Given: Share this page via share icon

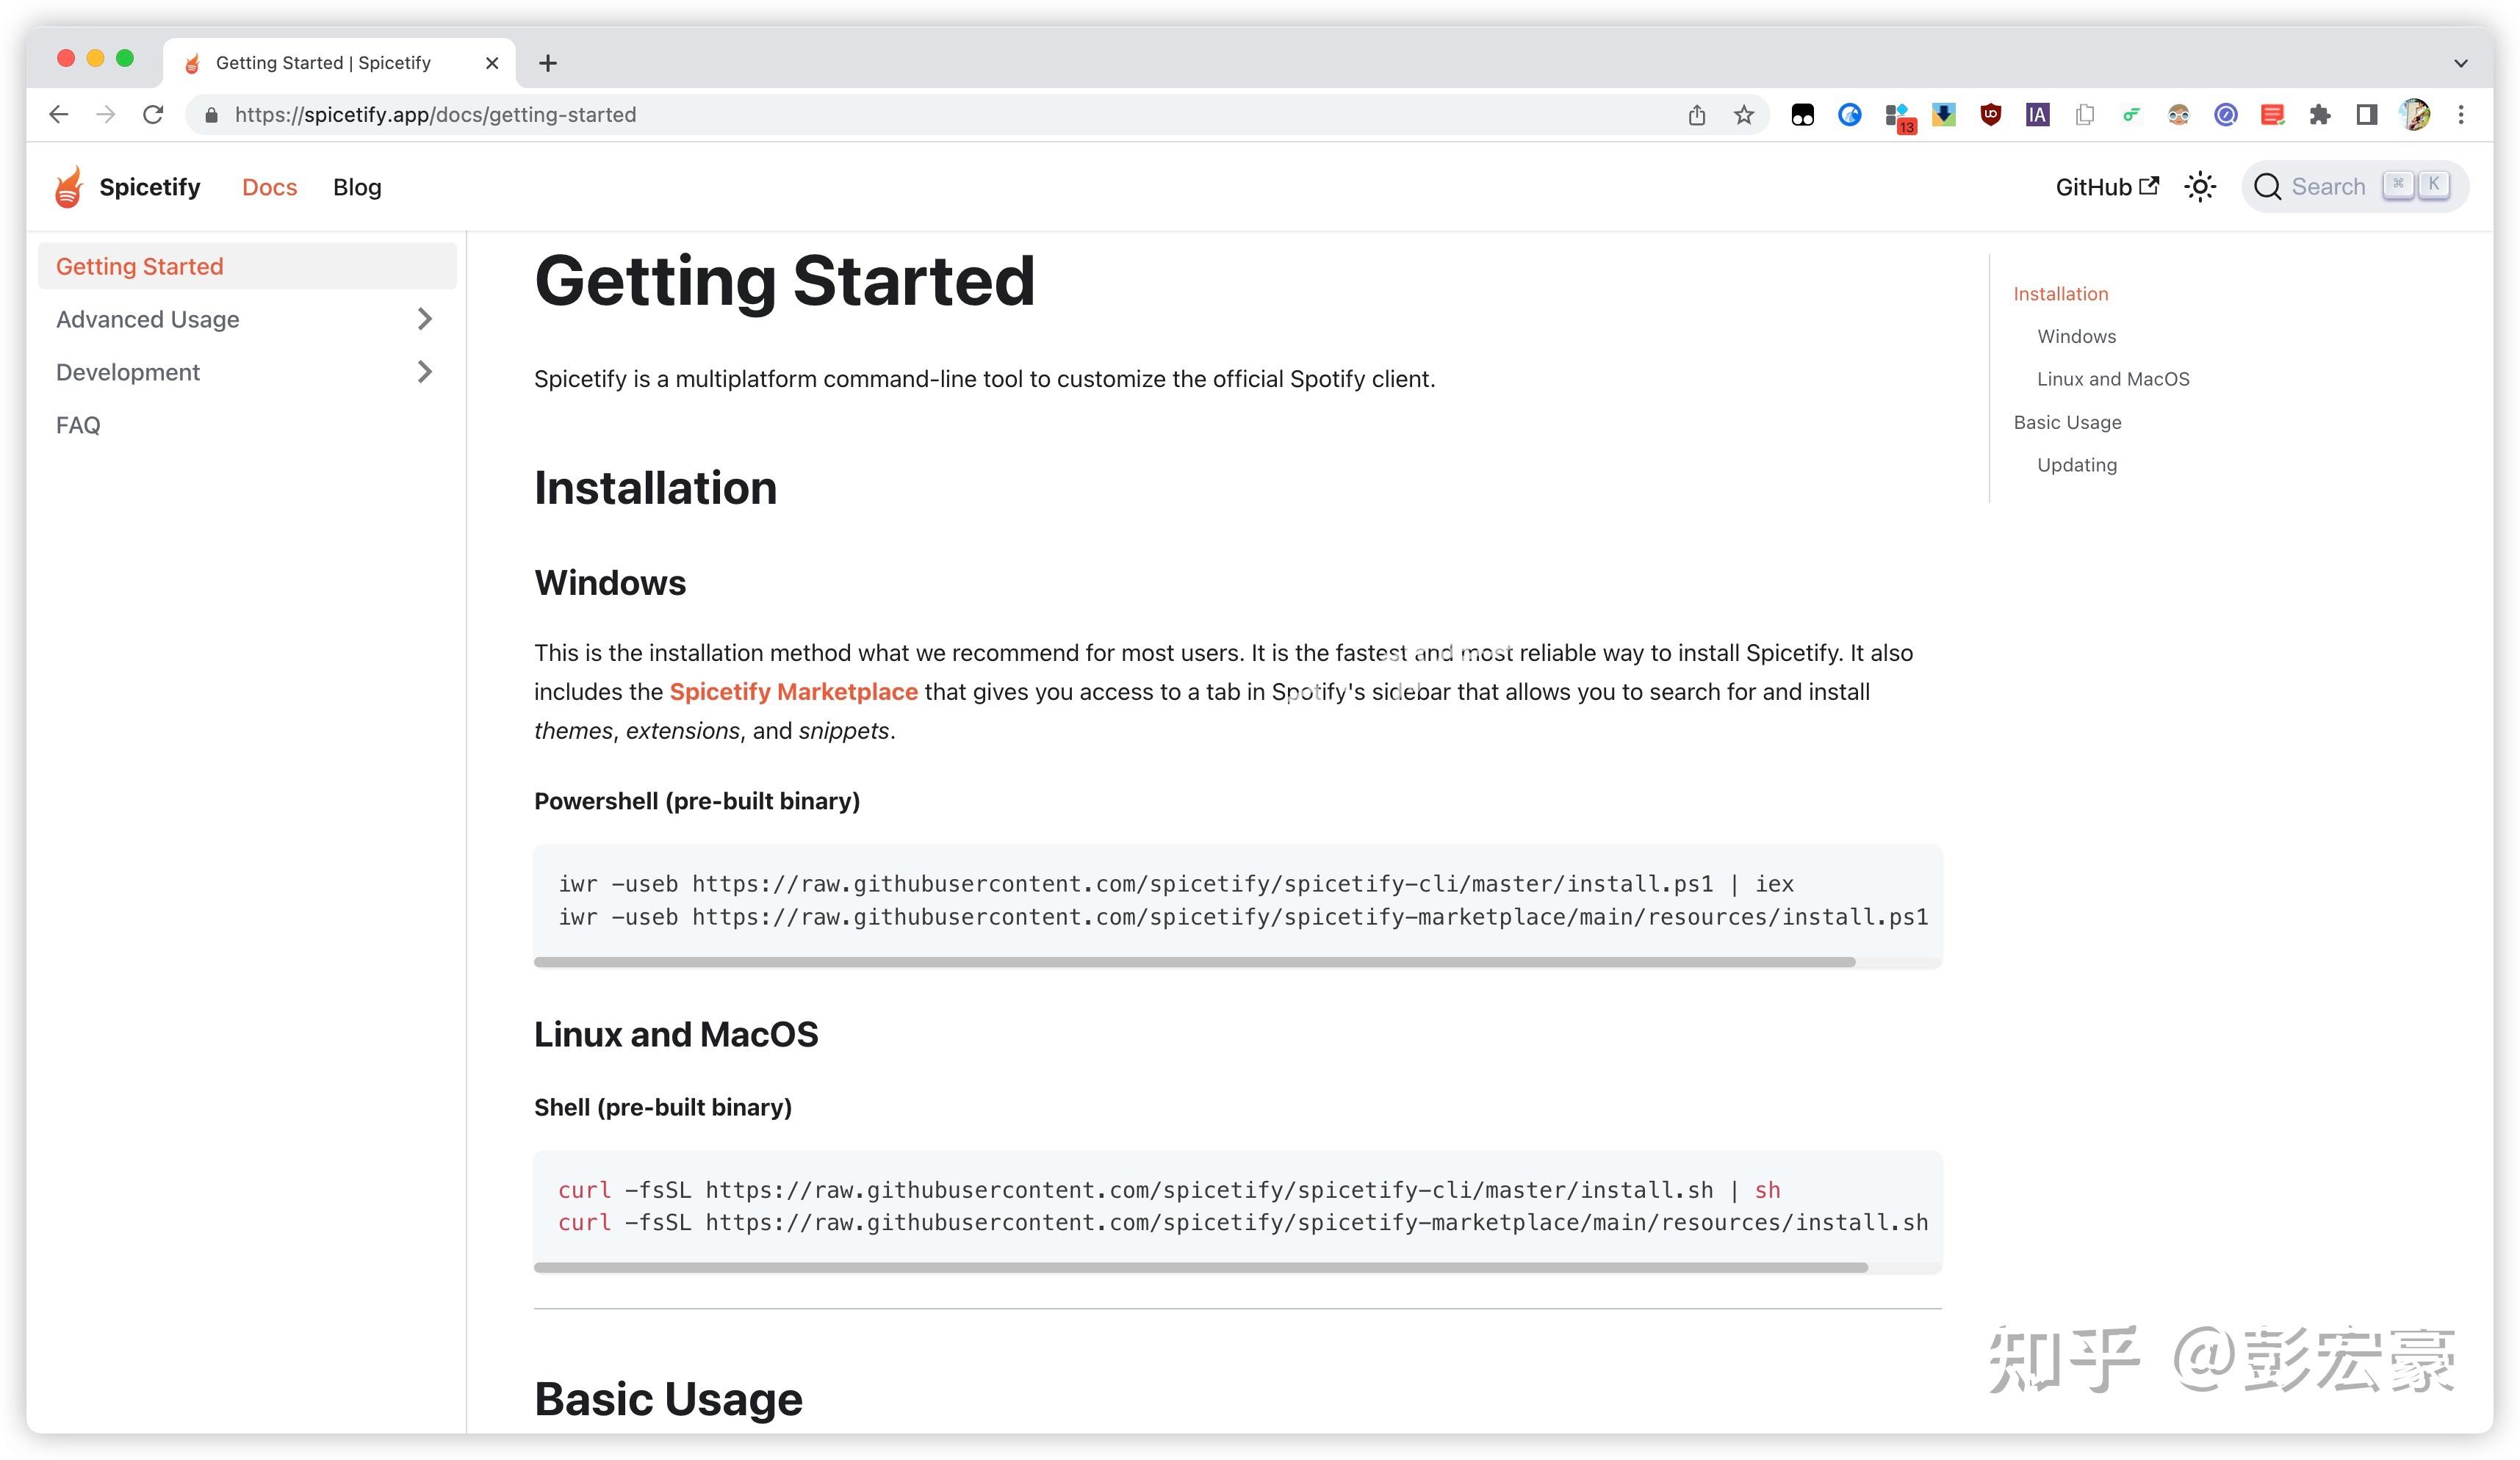Looking at the screenshot, I should 1697,115.
